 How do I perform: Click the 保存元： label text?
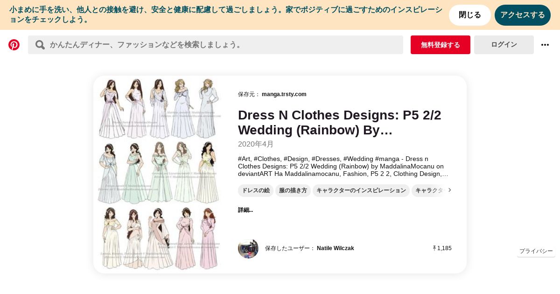click(x=249, y=94)
